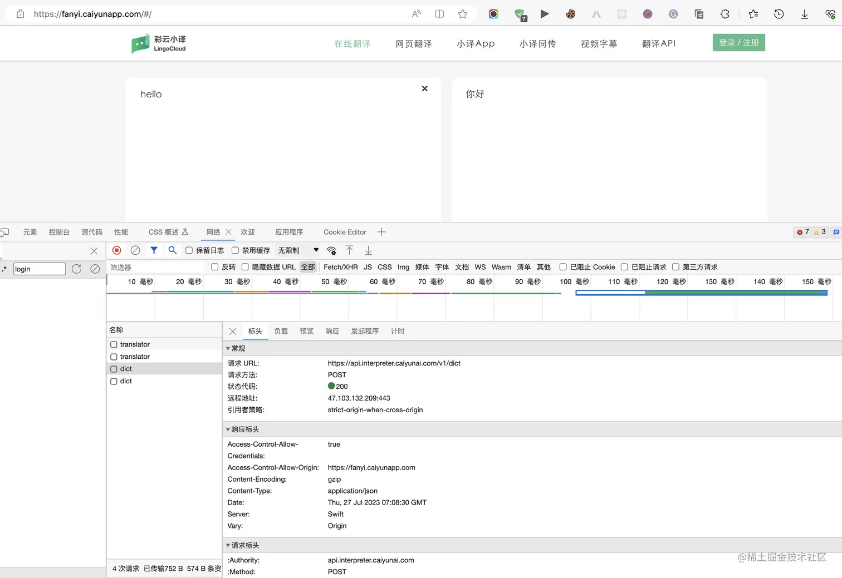Open the 翻译API link
The image size is (842, 578).
click(x=659, y=43)
